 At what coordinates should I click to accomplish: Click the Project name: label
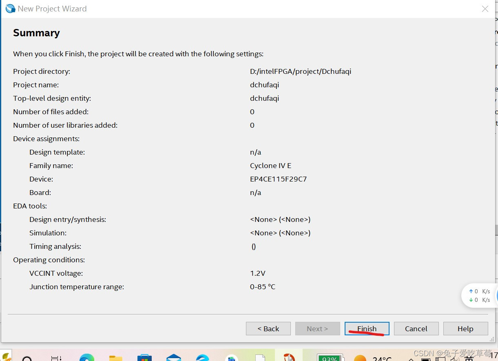tap(36, 85)
